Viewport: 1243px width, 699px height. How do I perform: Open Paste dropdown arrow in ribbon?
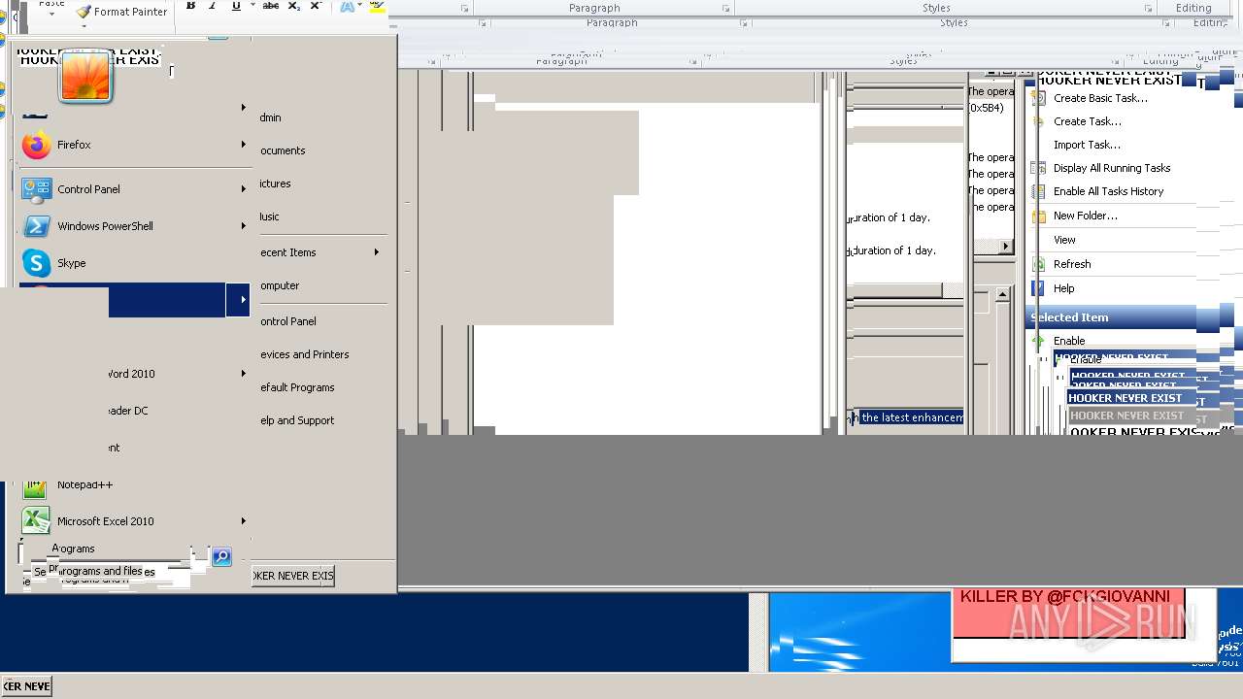[x=51, y=14]
